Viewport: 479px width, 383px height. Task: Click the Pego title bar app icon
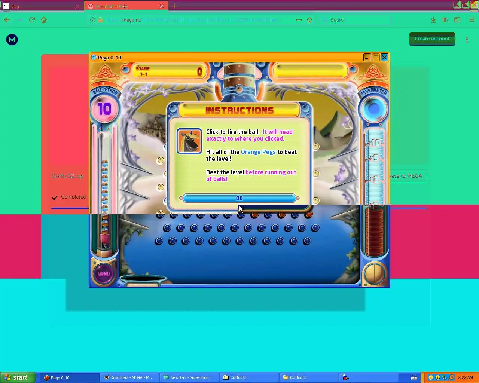[94, 58]
